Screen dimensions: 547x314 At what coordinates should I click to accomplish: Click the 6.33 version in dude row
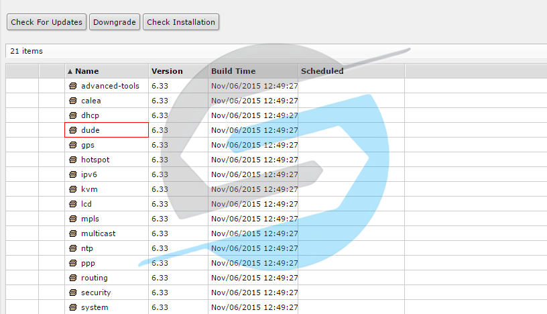click(160, 130)
